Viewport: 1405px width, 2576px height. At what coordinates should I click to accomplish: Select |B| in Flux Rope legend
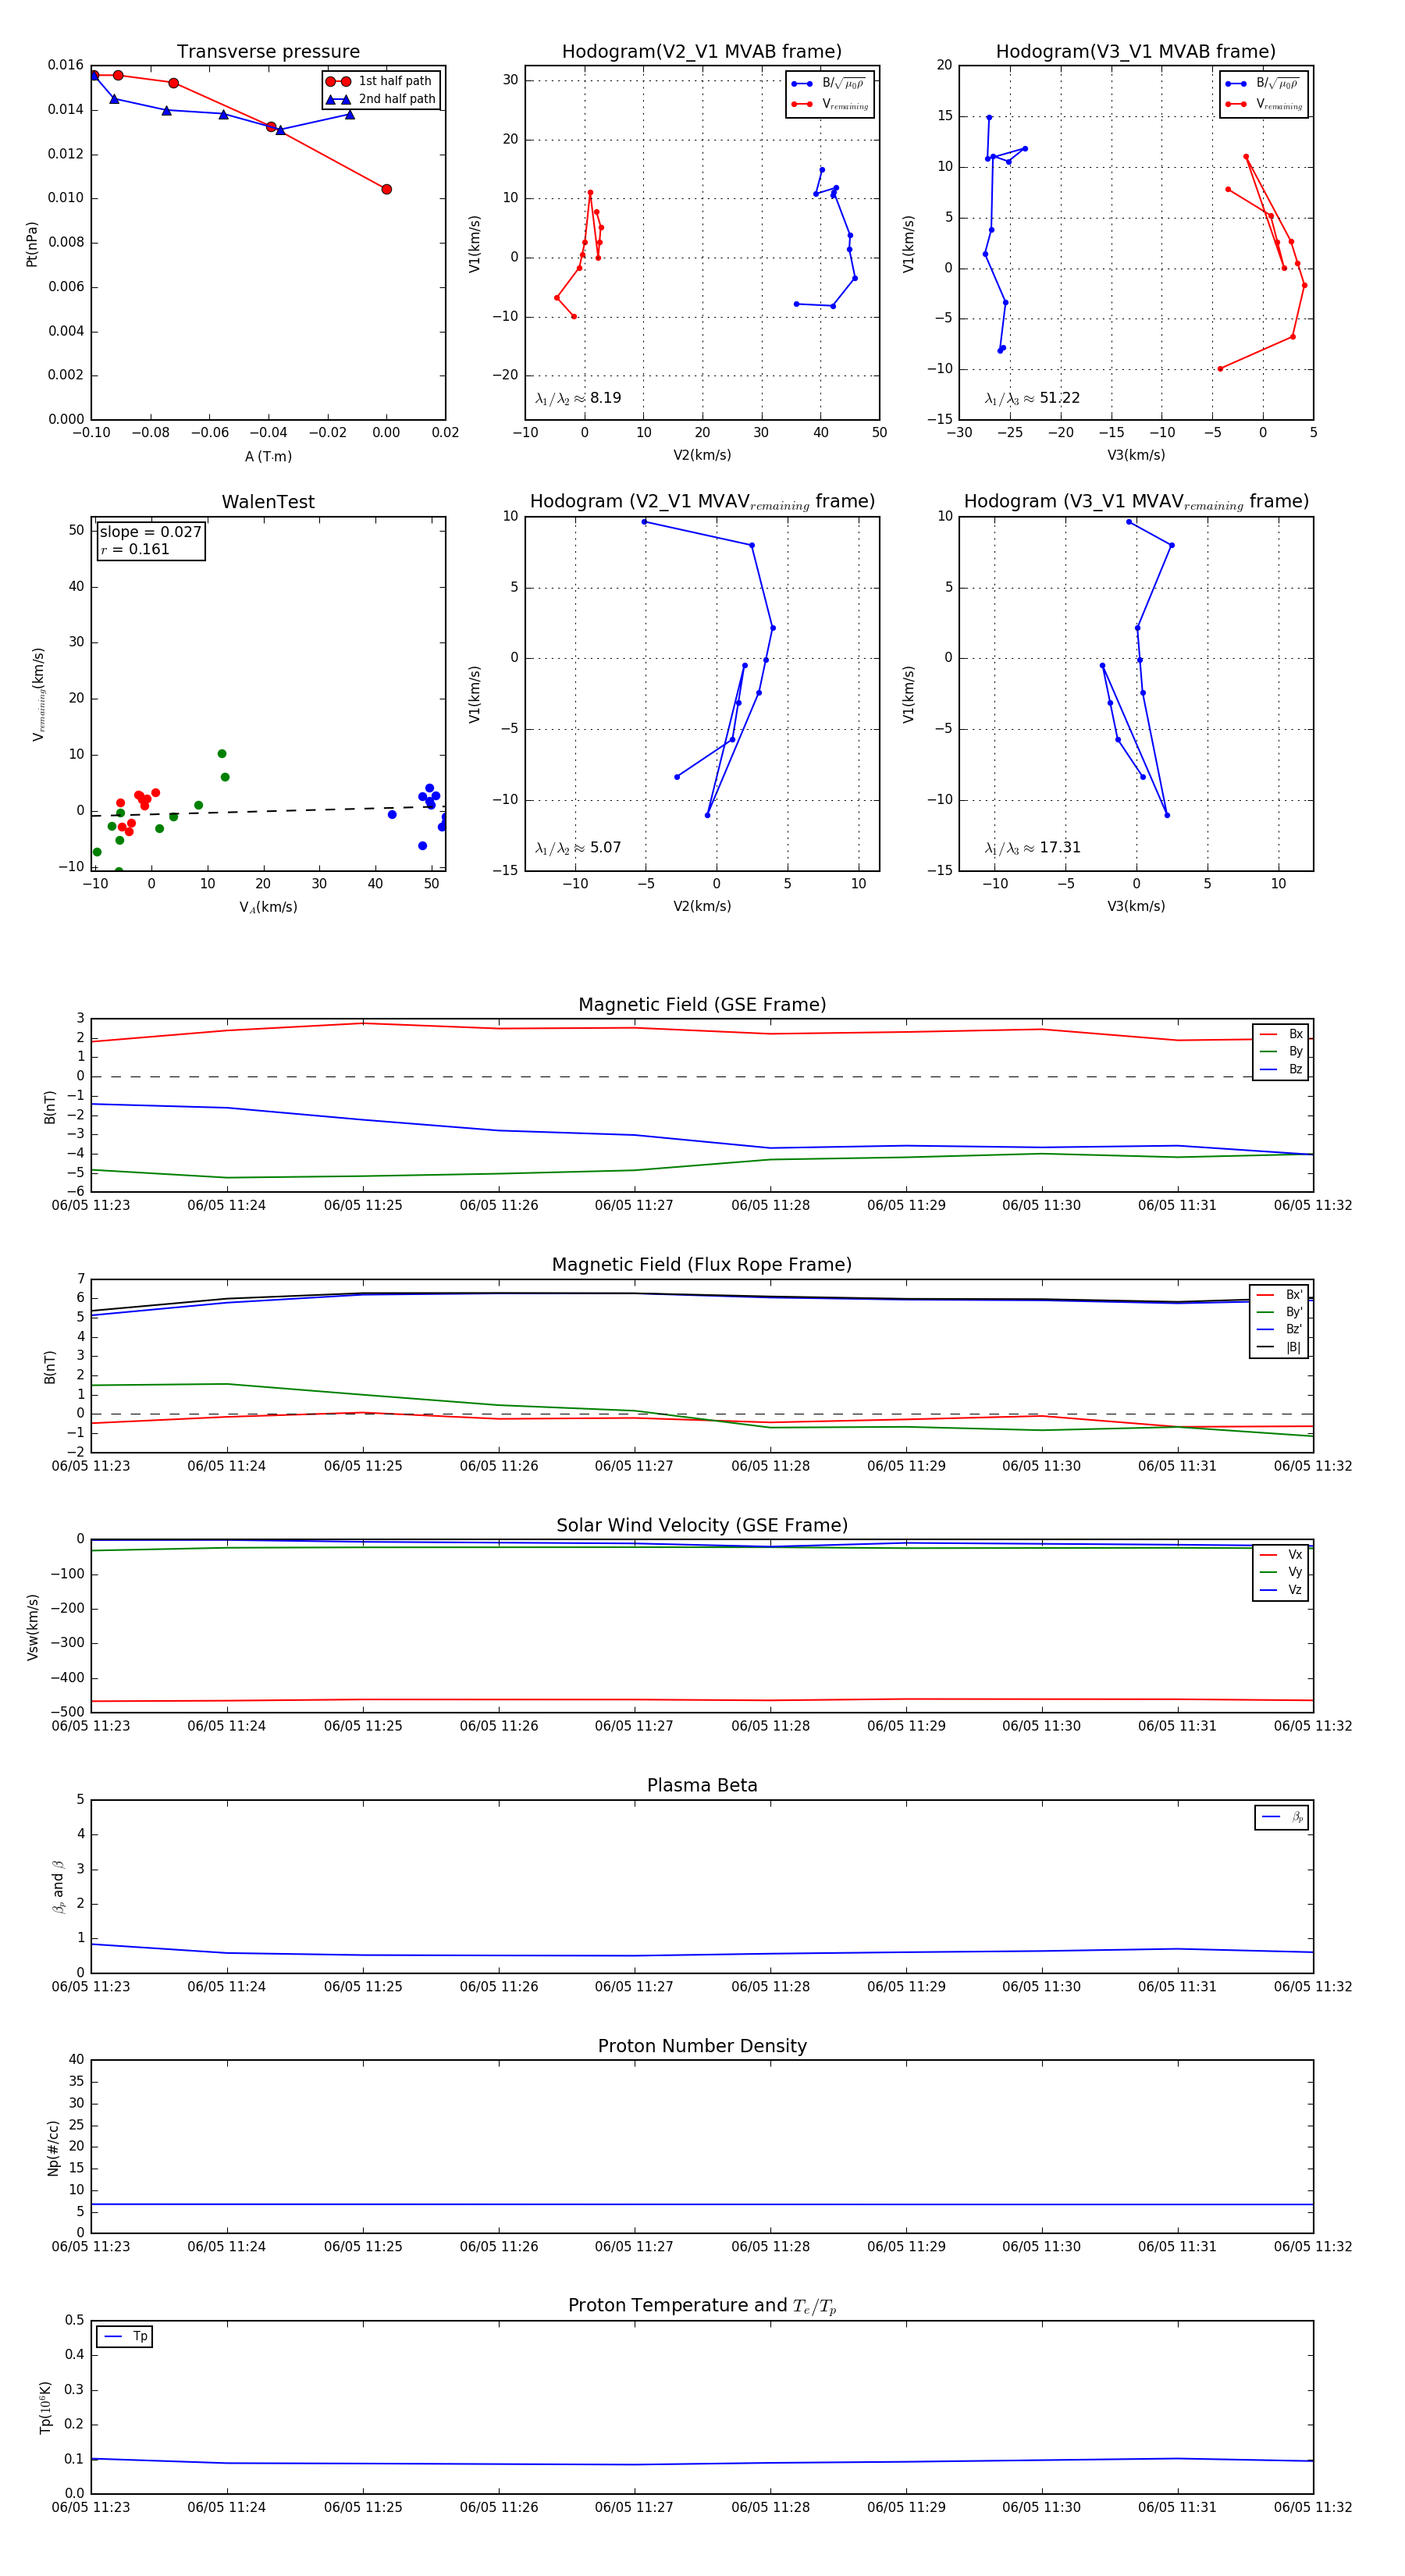(1279, 1347)
